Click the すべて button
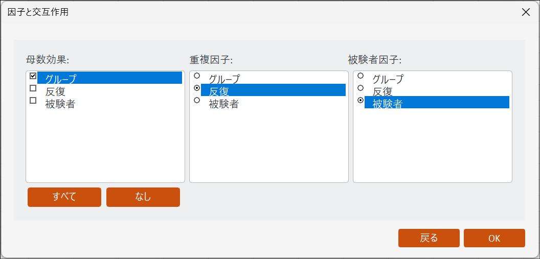This screenshot has width=540, height=259. click(64, 197)
